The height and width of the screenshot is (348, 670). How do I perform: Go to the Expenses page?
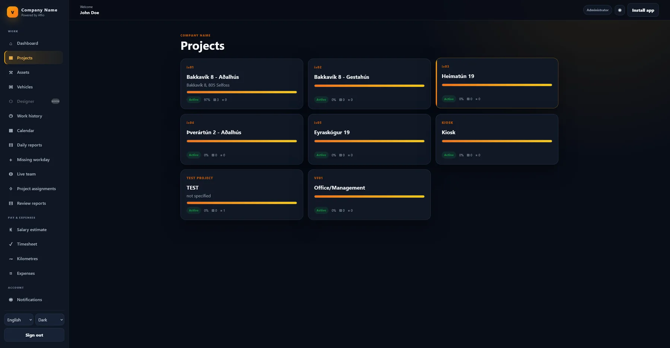(33, 273)
